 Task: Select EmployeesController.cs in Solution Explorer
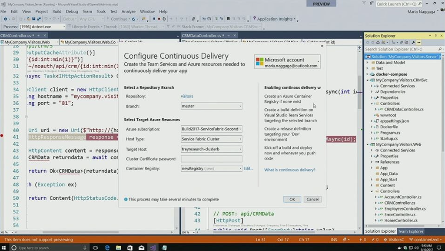[405, 209]
